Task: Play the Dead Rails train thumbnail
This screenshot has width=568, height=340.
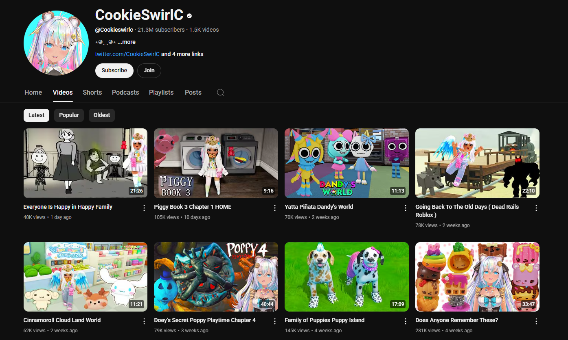Action: [477, 163]
